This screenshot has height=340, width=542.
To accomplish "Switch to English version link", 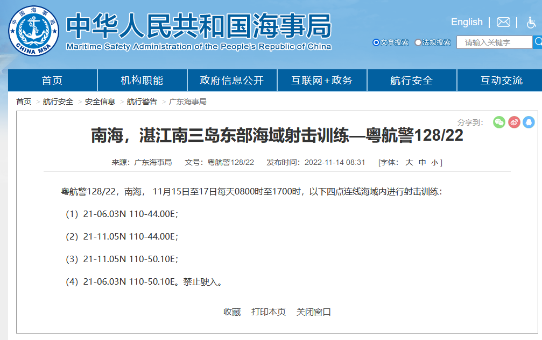I will (467, 22).
